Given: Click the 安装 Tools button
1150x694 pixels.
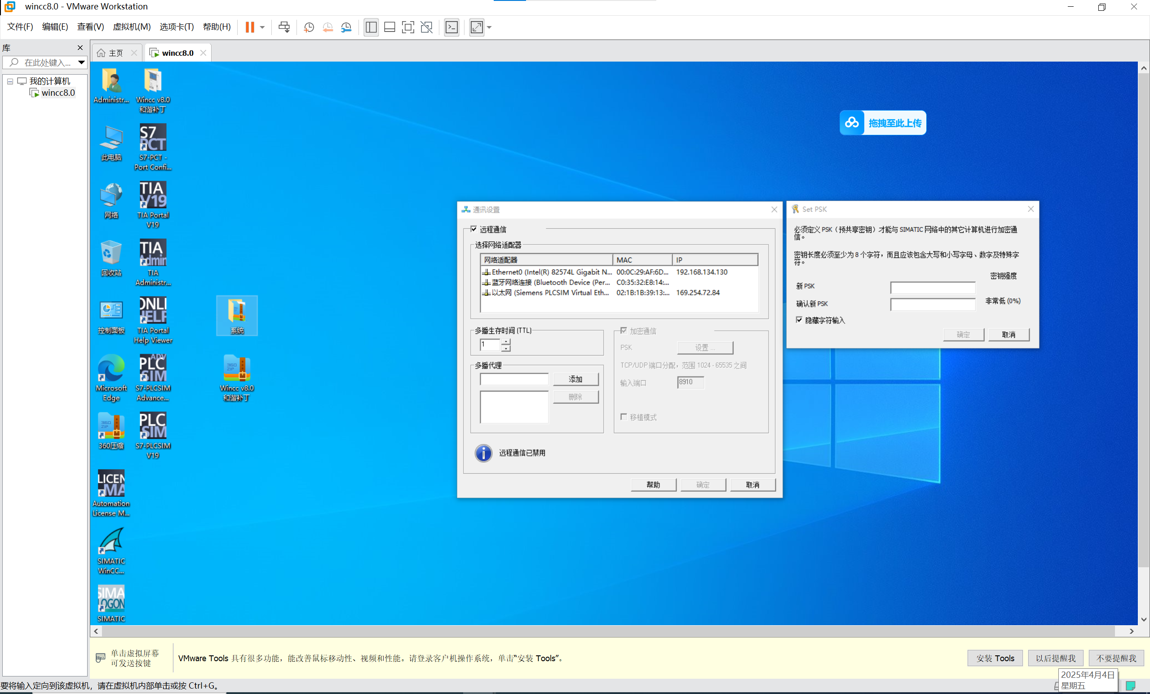Looking at the screenshot, I should [x=995, y=658].
